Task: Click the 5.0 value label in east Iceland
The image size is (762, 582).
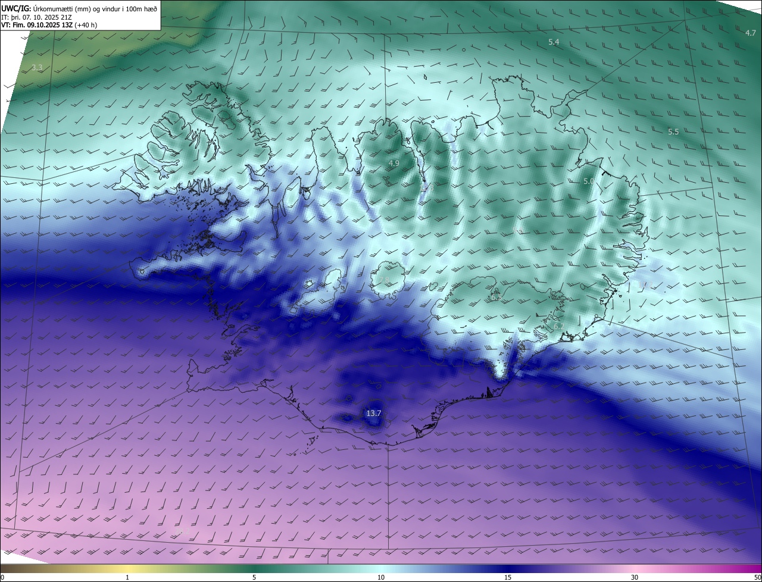Action: click(588, 181)
